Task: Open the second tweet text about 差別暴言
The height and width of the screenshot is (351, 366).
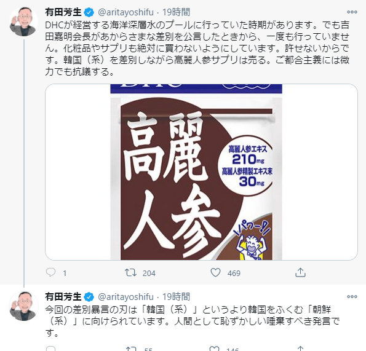Action: pyautogui.click(x=193, y=321)
